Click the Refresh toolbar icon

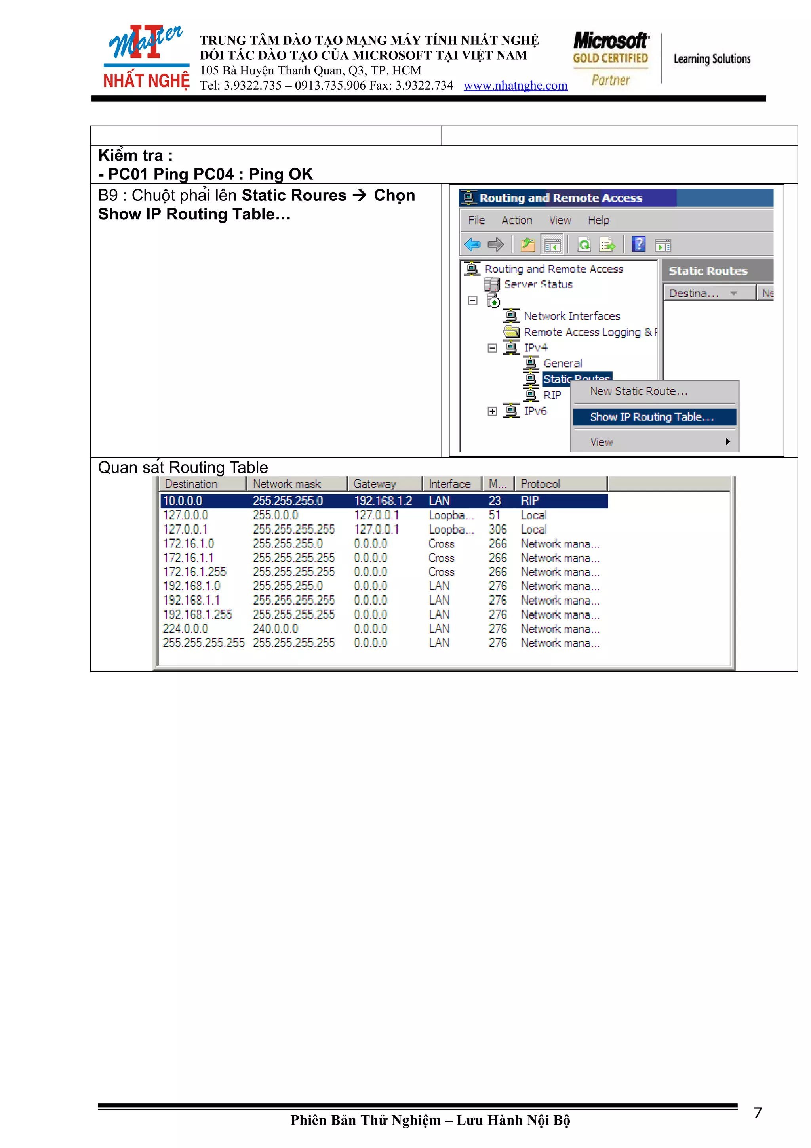pos(584,244)
